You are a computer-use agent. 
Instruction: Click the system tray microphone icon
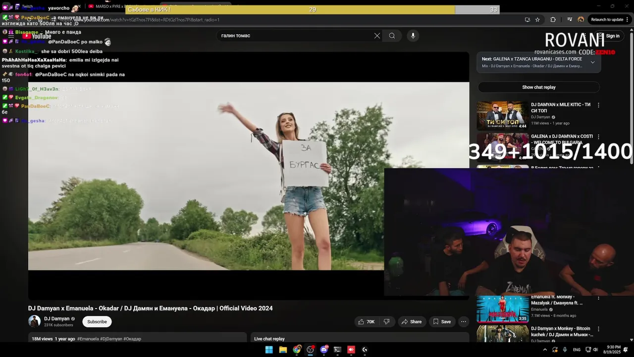565,350
